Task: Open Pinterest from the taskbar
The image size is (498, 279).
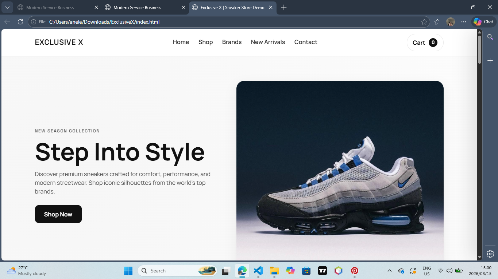Action: click(x=355, y=271)
